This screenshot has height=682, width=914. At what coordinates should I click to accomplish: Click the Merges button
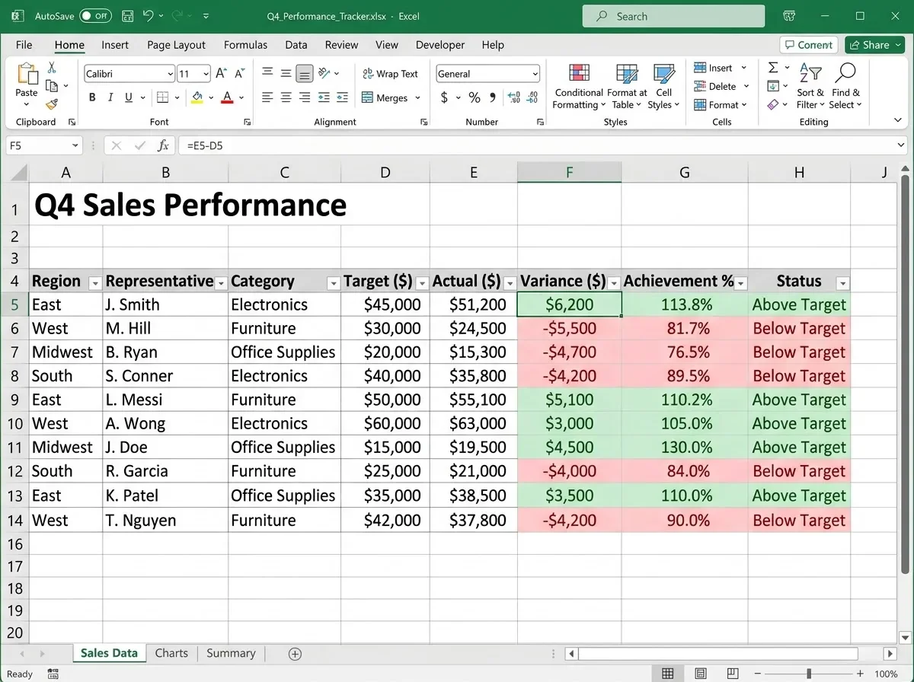390,97
